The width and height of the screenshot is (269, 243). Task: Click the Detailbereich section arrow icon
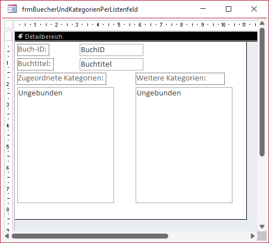click(x=20, y=37)
